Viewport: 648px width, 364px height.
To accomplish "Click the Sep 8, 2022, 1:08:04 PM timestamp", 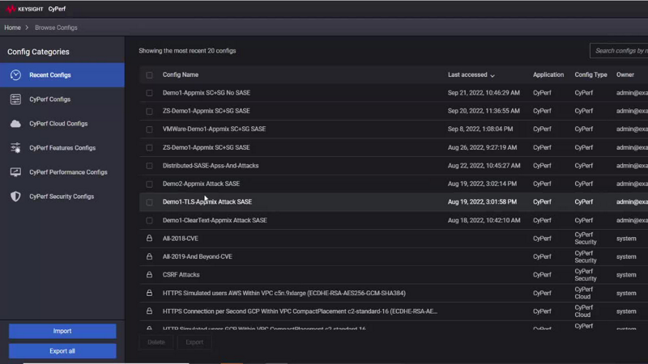I will [x=480, y=129].
